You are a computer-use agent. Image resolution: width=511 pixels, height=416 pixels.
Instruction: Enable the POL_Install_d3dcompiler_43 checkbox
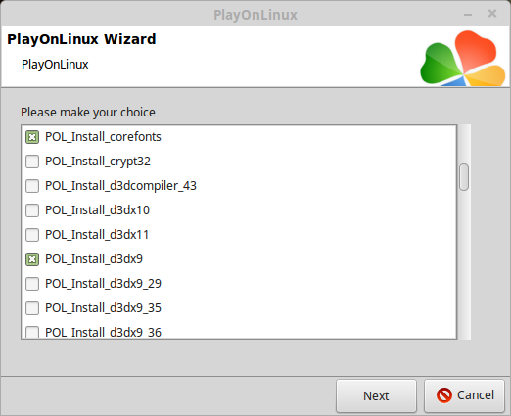point(32,186)
